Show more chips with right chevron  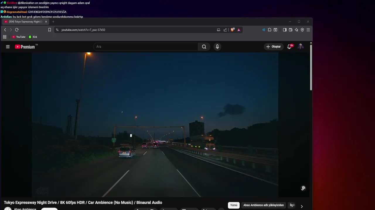pyautogui.click(x=302, y=206)
